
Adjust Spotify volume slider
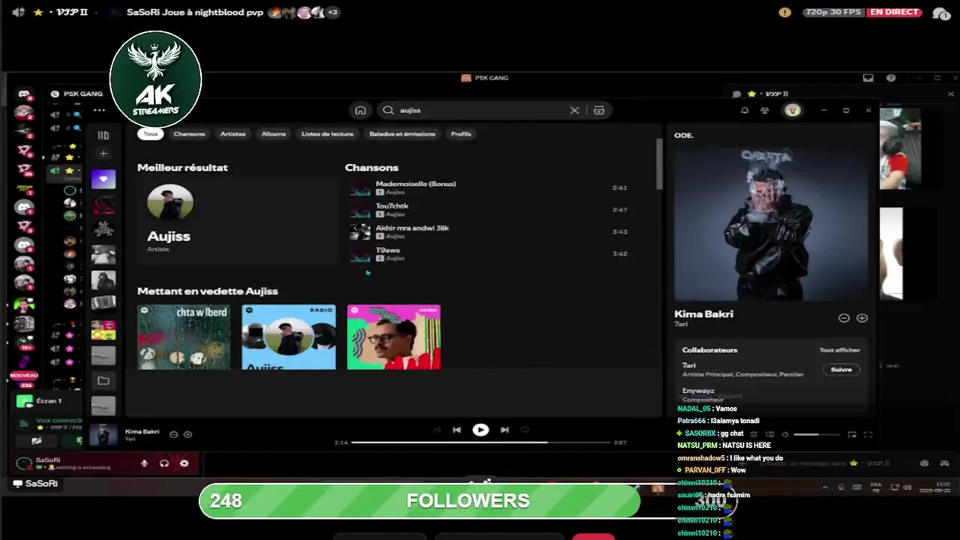coord(816,434)
